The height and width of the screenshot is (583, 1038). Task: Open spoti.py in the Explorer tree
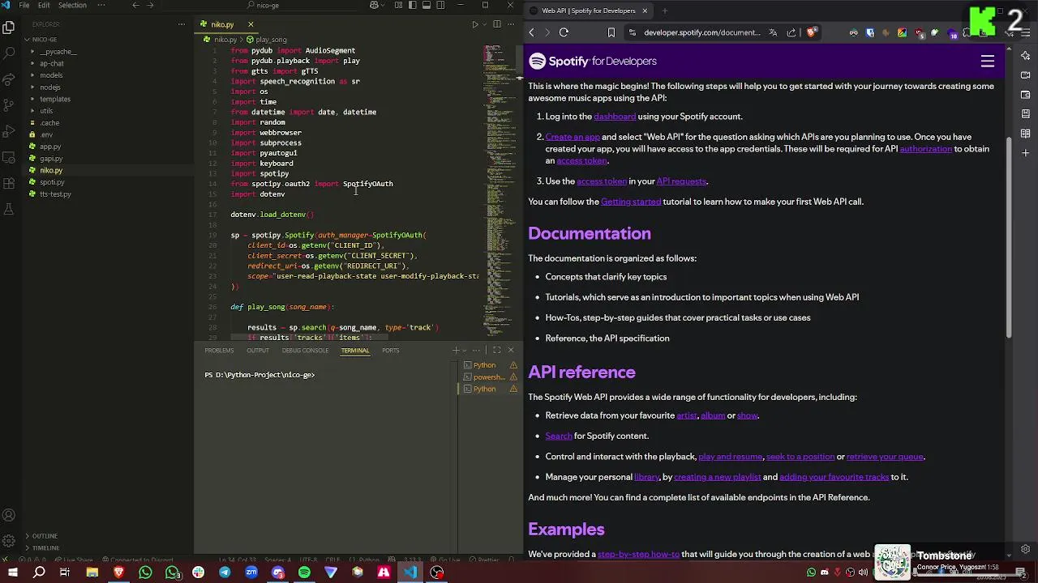click(x=52, y=182)
